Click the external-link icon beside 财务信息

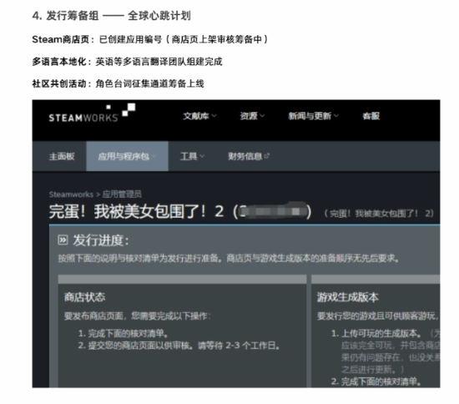[x=266, y=156]
